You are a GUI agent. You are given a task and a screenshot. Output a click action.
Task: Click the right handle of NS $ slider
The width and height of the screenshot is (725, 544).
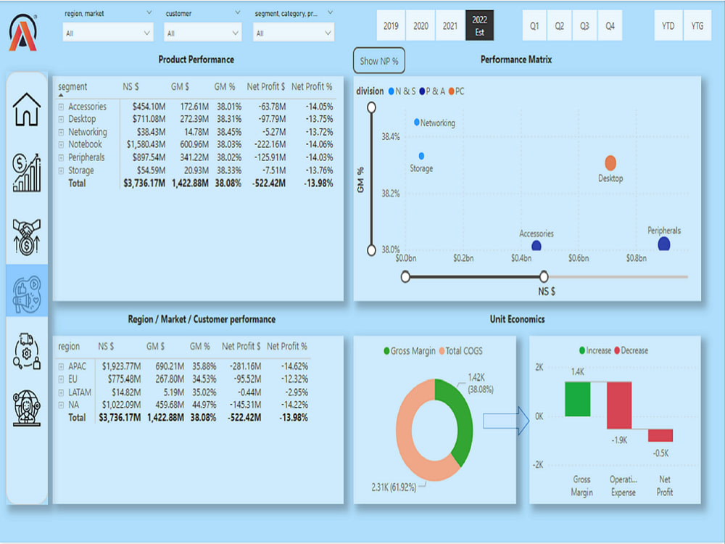click(544, 276)
